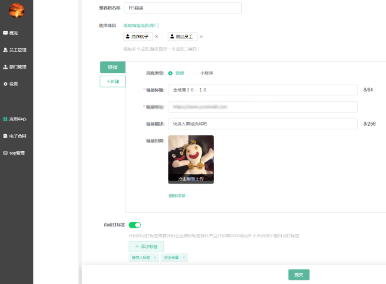Delete the 接待人标签 tag
Image resolution: width=386 pixels, height=284 pixels.
click(155, 258)
